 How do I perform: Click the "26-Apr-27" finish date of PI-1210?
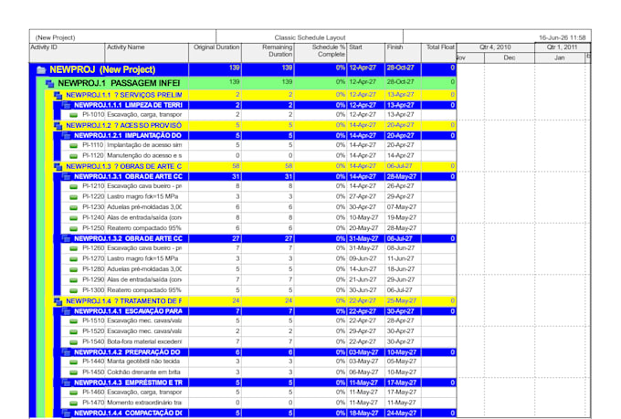(400, 186)
